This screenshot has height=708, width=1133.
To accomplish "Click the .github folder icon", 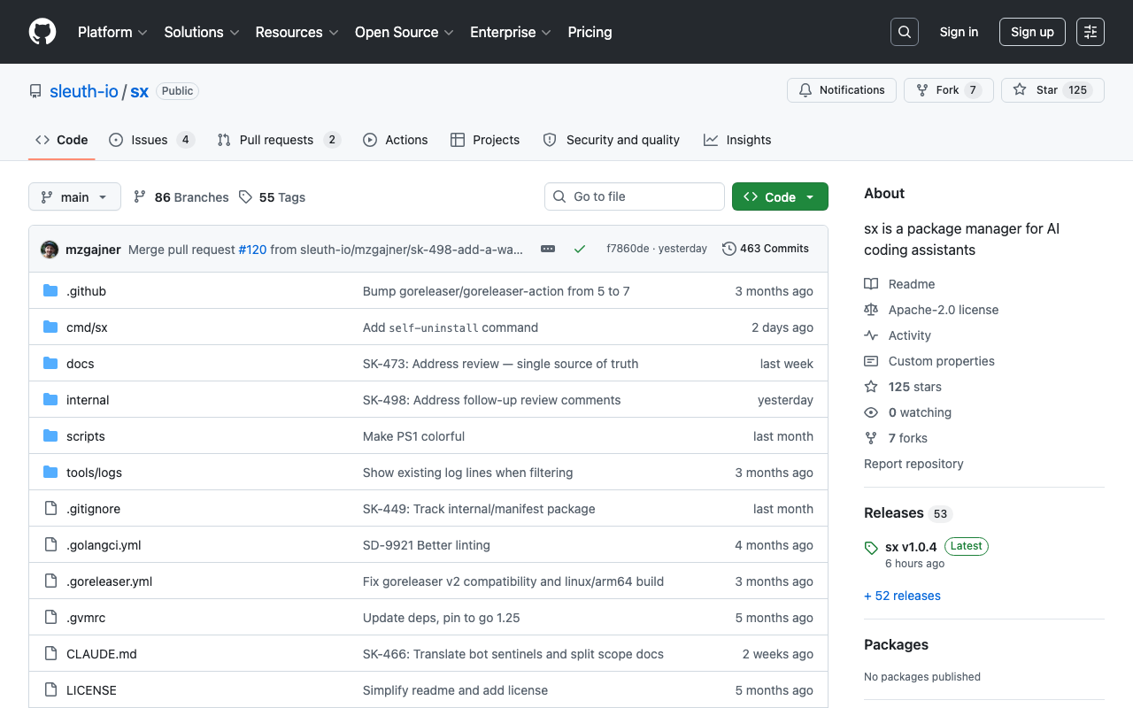I will click(50, 291).
